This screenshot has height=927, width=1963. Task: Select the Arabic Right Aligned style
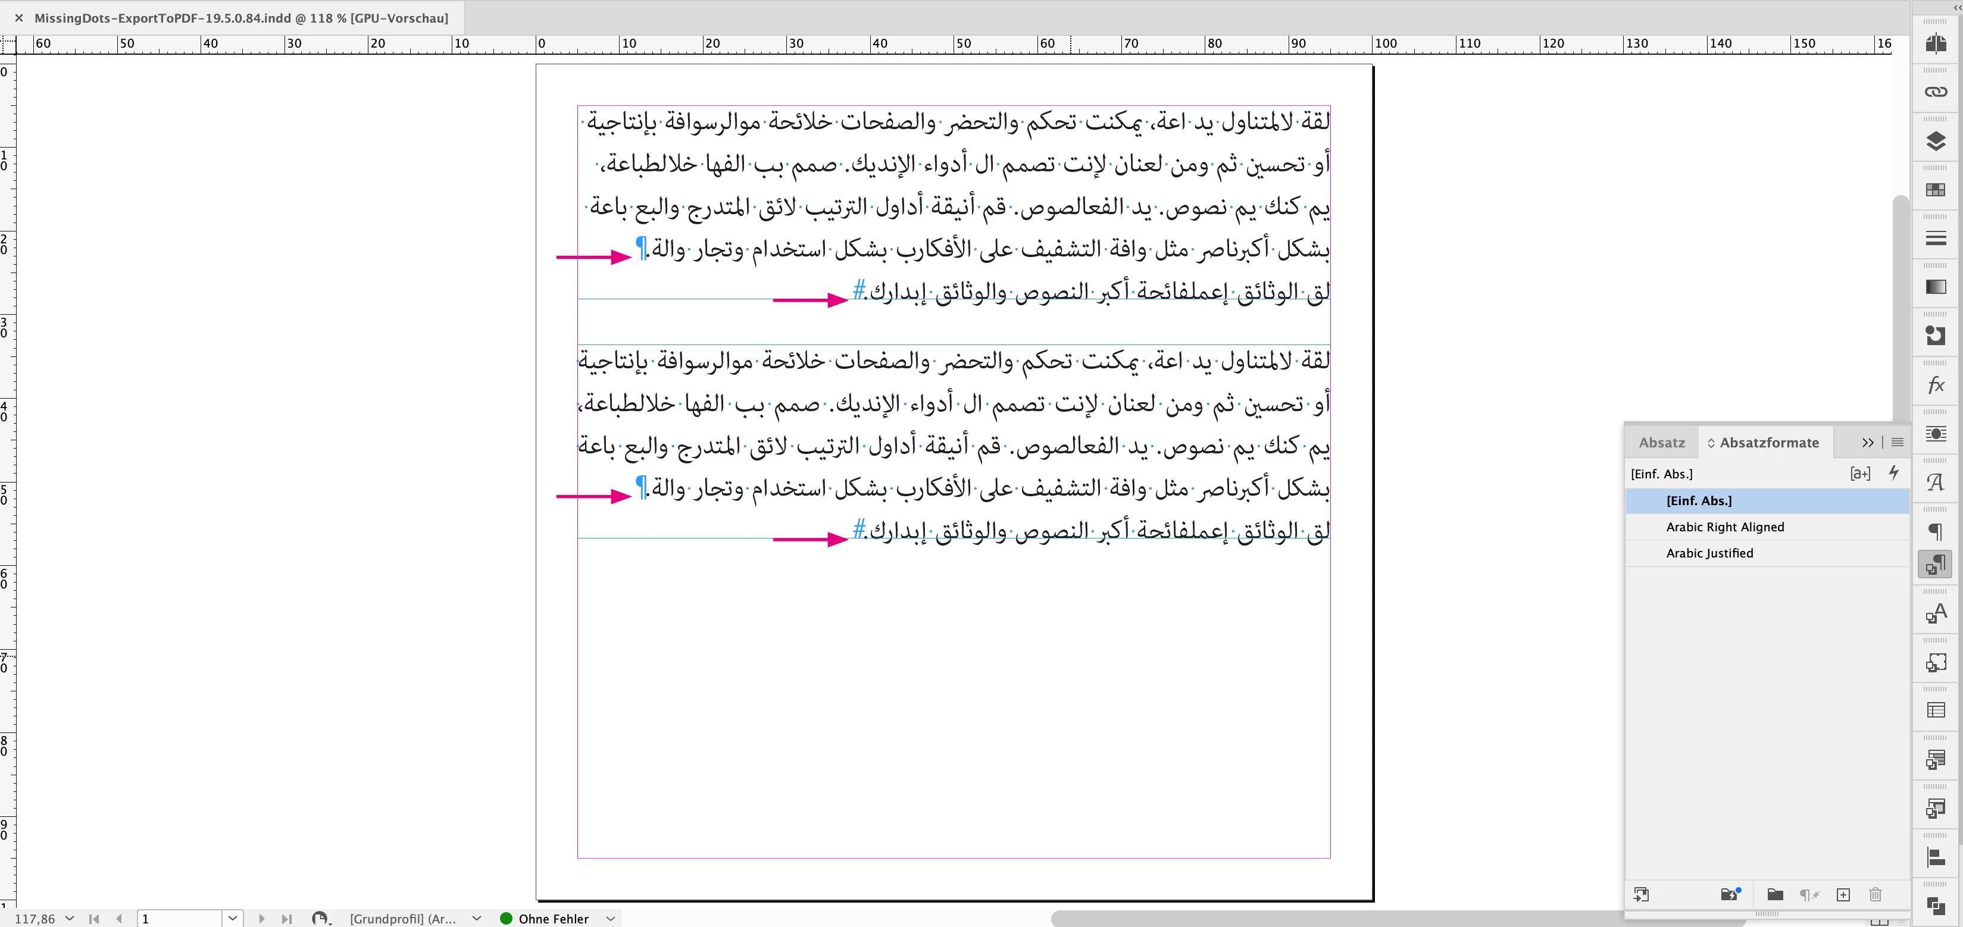1724,527
